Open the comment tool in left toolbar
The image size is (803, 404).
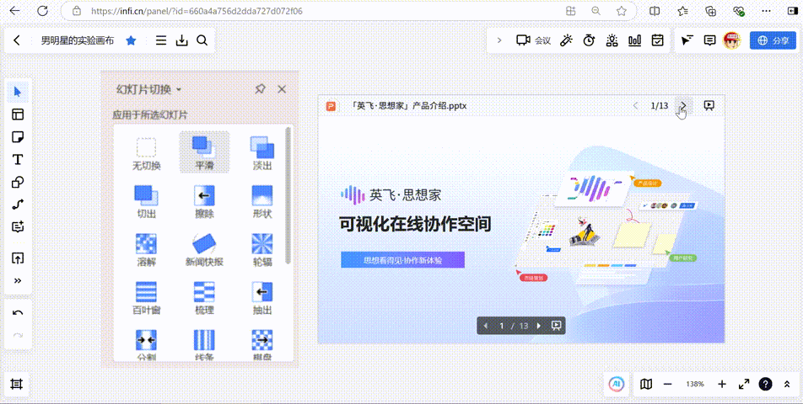tap(18, 226)
